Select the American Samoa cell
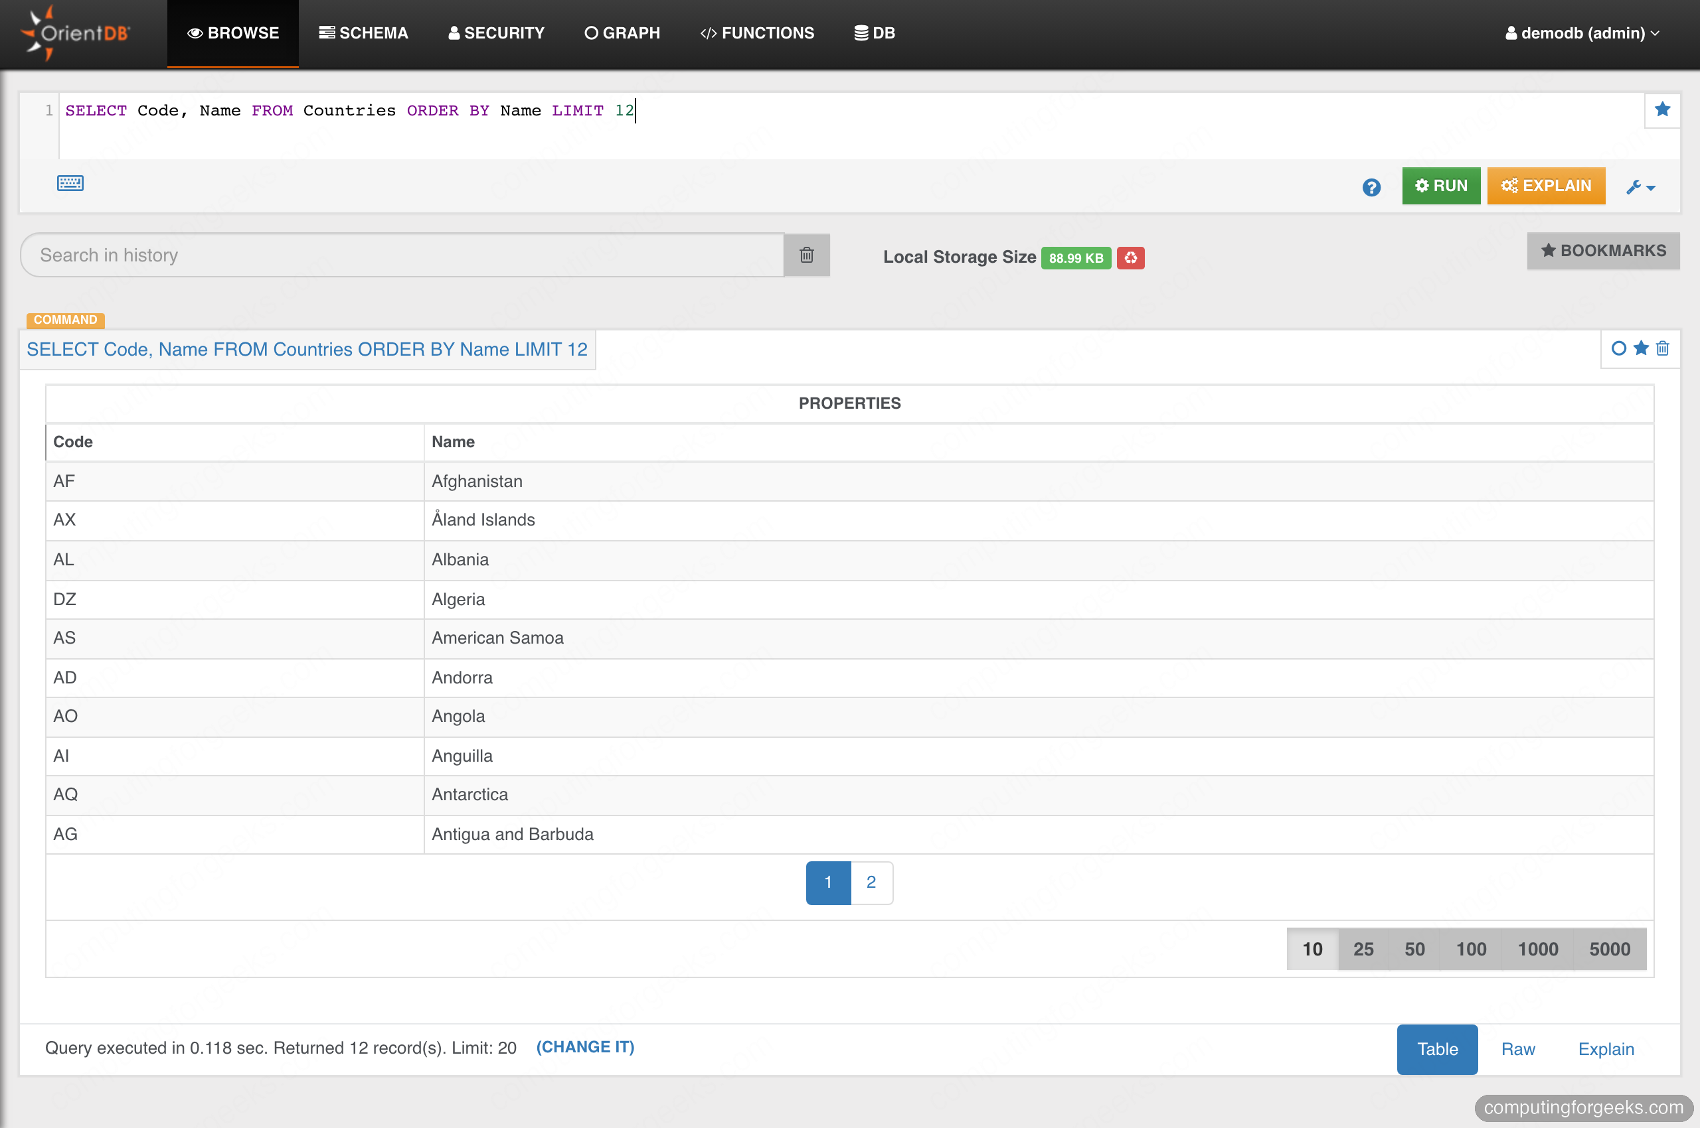1700x1128 pixels. (x=1039, y=638)
